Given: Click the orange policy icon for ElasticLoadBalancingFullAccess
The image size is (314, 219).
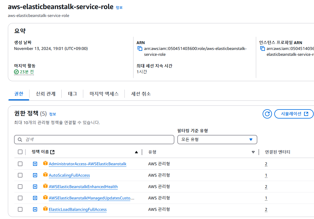Looking at the screenshot, I should pyautogui.click(x=45, y=209).
